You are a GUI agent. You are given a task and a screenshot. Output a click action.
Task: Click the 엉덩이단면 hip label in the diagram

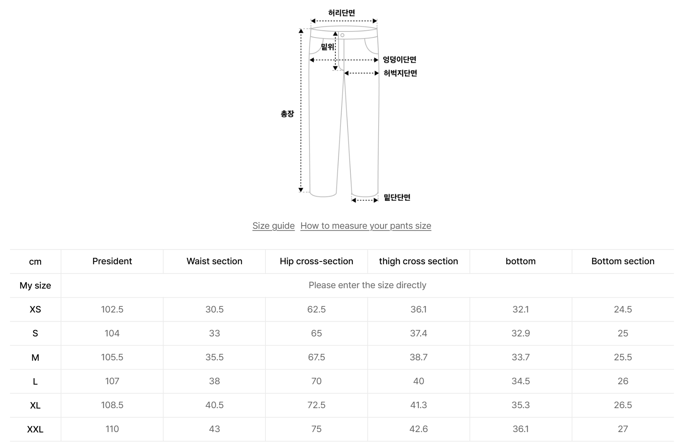click(399, 60)
